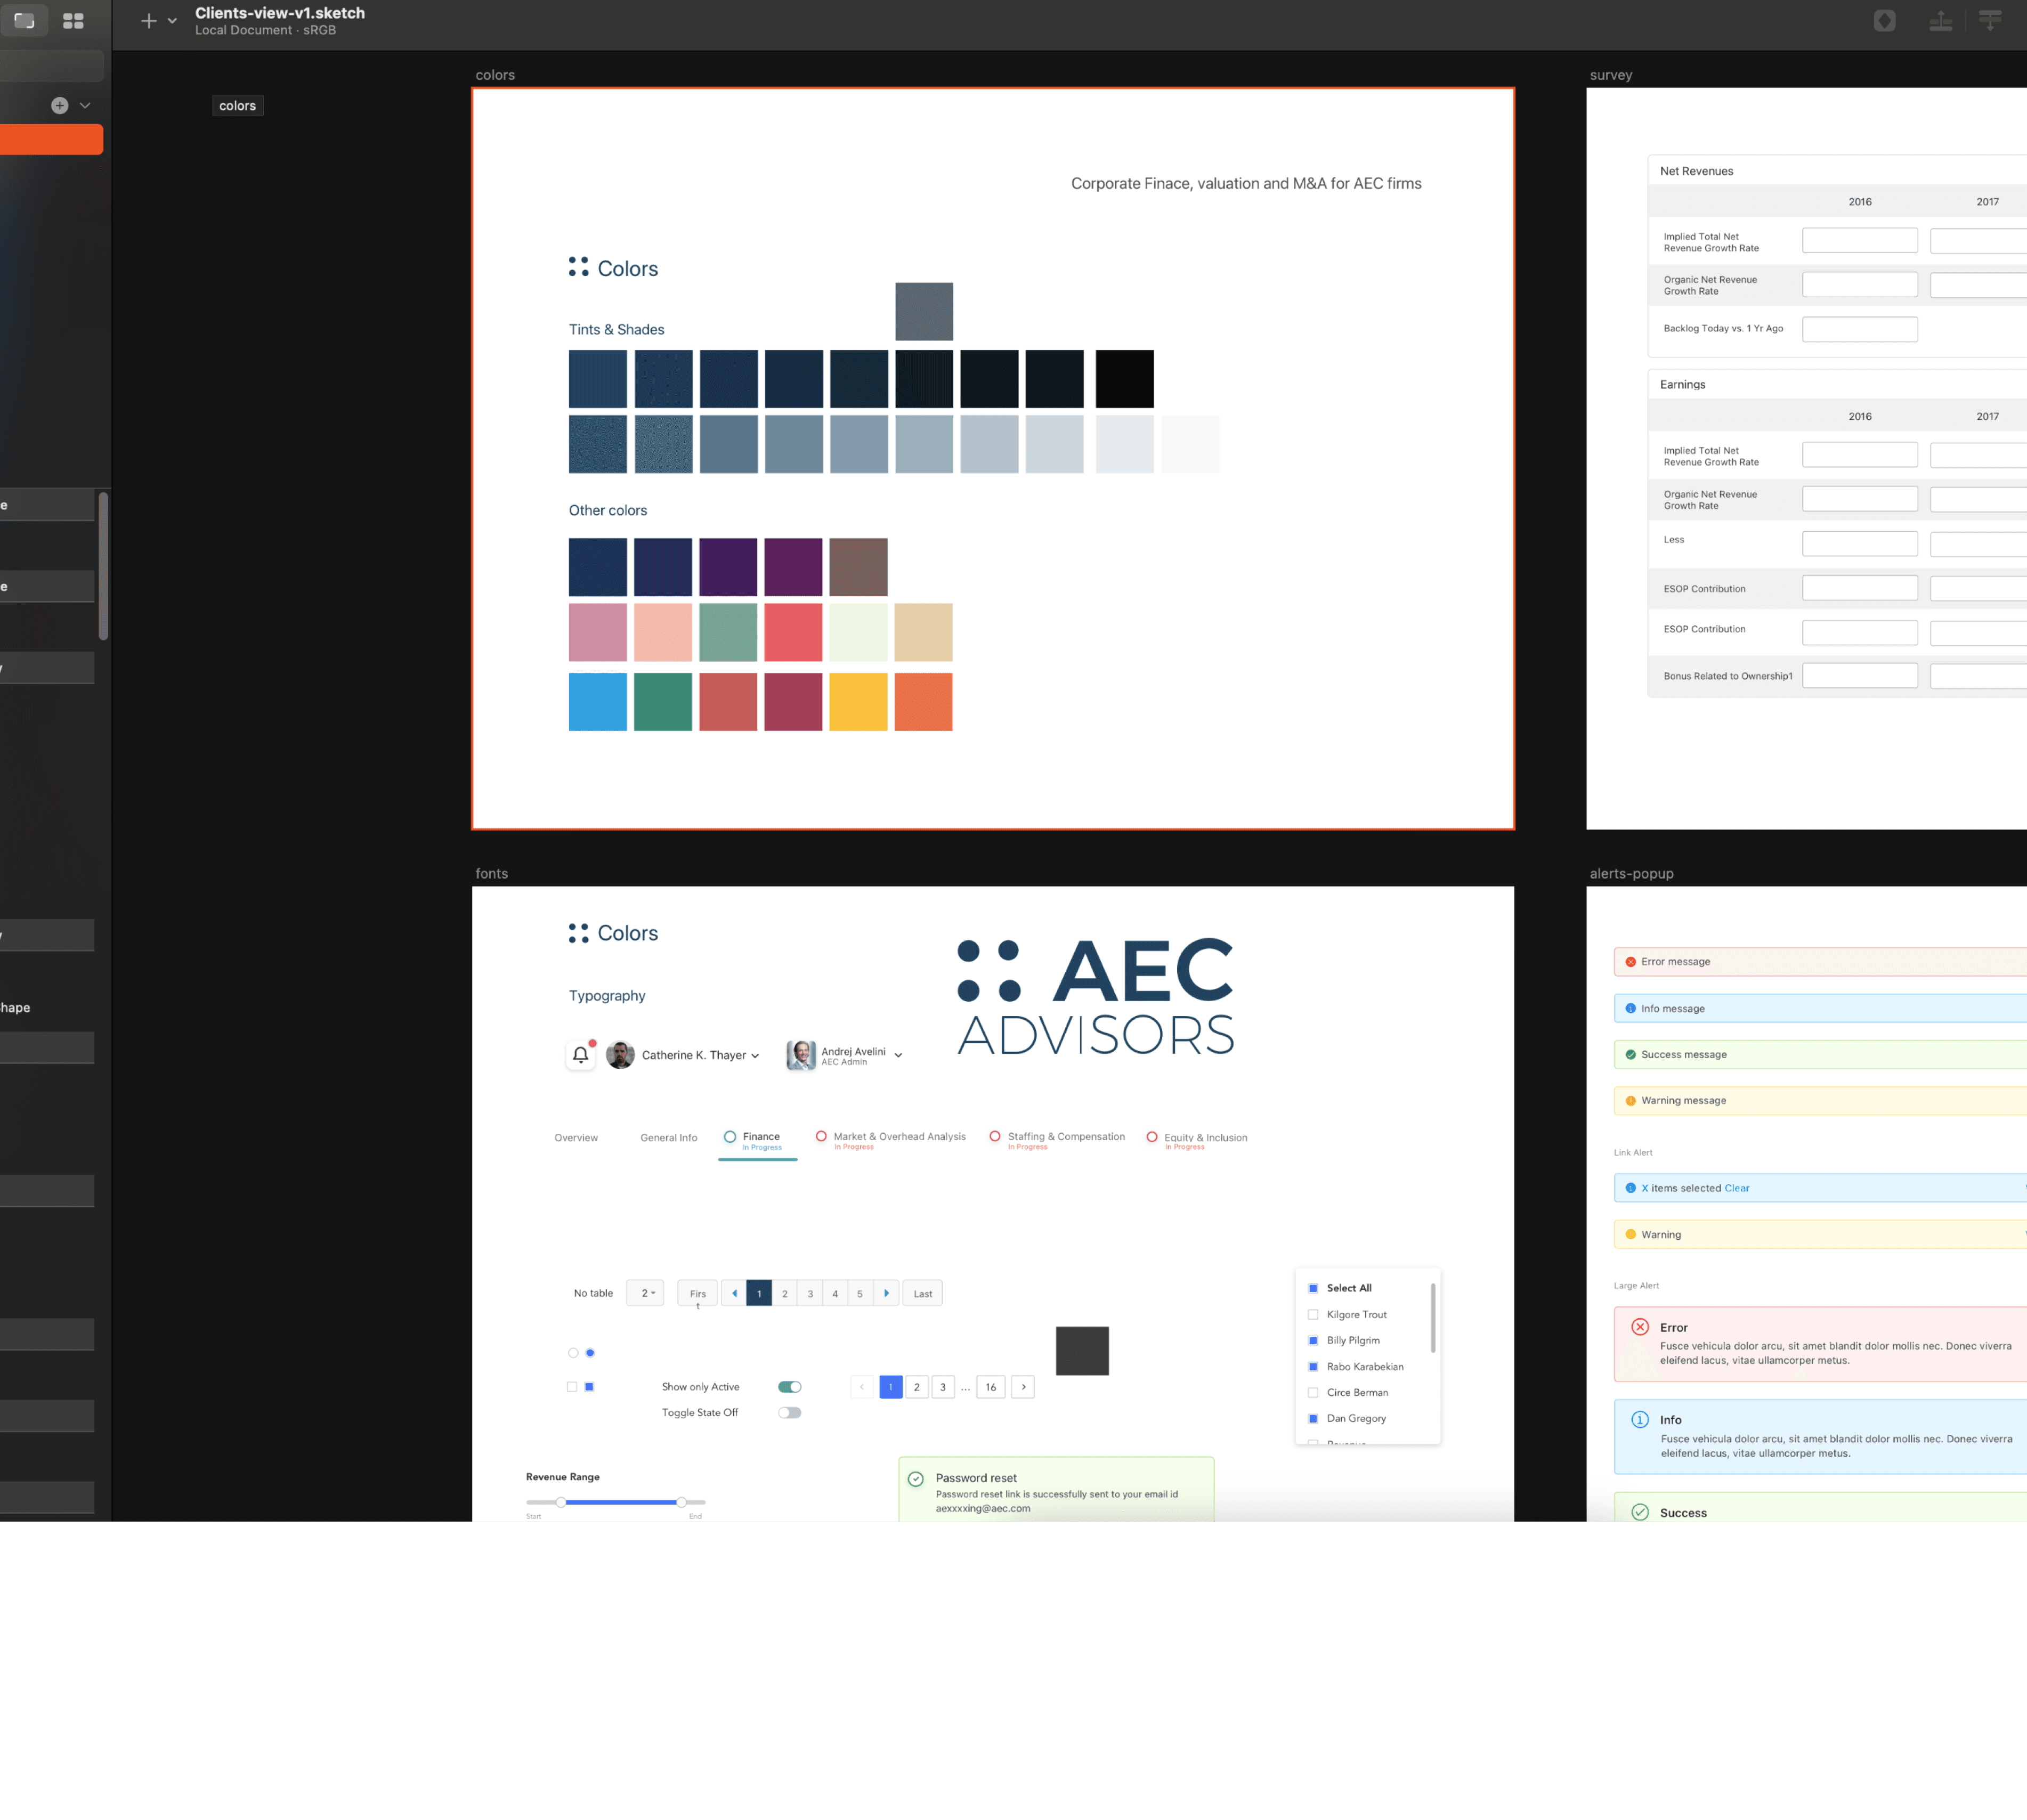This screenshot has height=1820, width=2027.
Task: Enable the Toggle State Off switch
Action: (789, 1413)
